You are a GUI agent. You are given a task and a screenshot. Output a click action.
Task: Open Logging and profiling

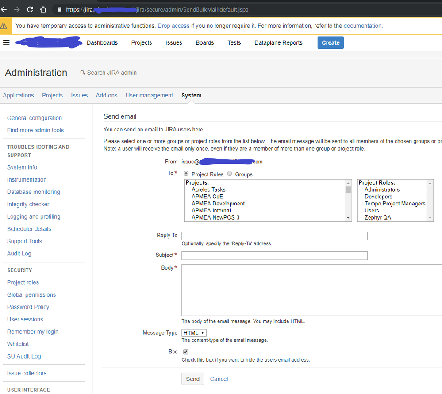click(34, 216)
